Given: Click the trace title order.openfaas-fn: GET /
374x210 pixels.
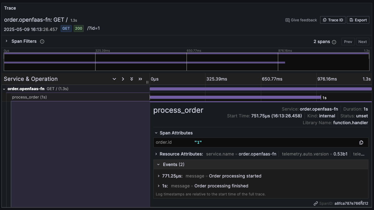Looking at the screenshot, I should click(x=36, y=20).
